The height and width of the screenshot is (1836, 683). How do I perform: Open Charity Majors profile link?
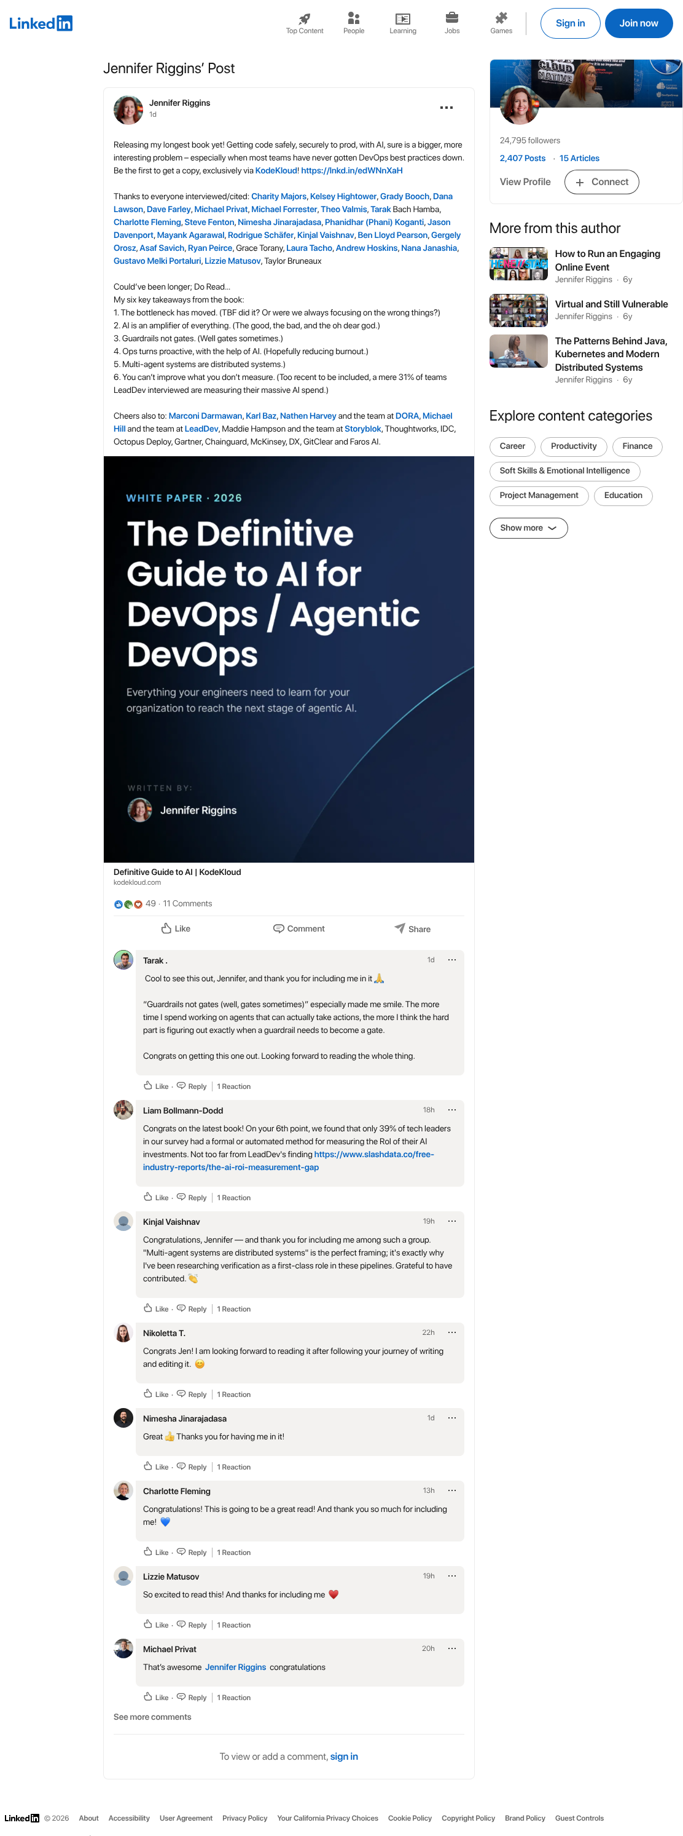278,196
